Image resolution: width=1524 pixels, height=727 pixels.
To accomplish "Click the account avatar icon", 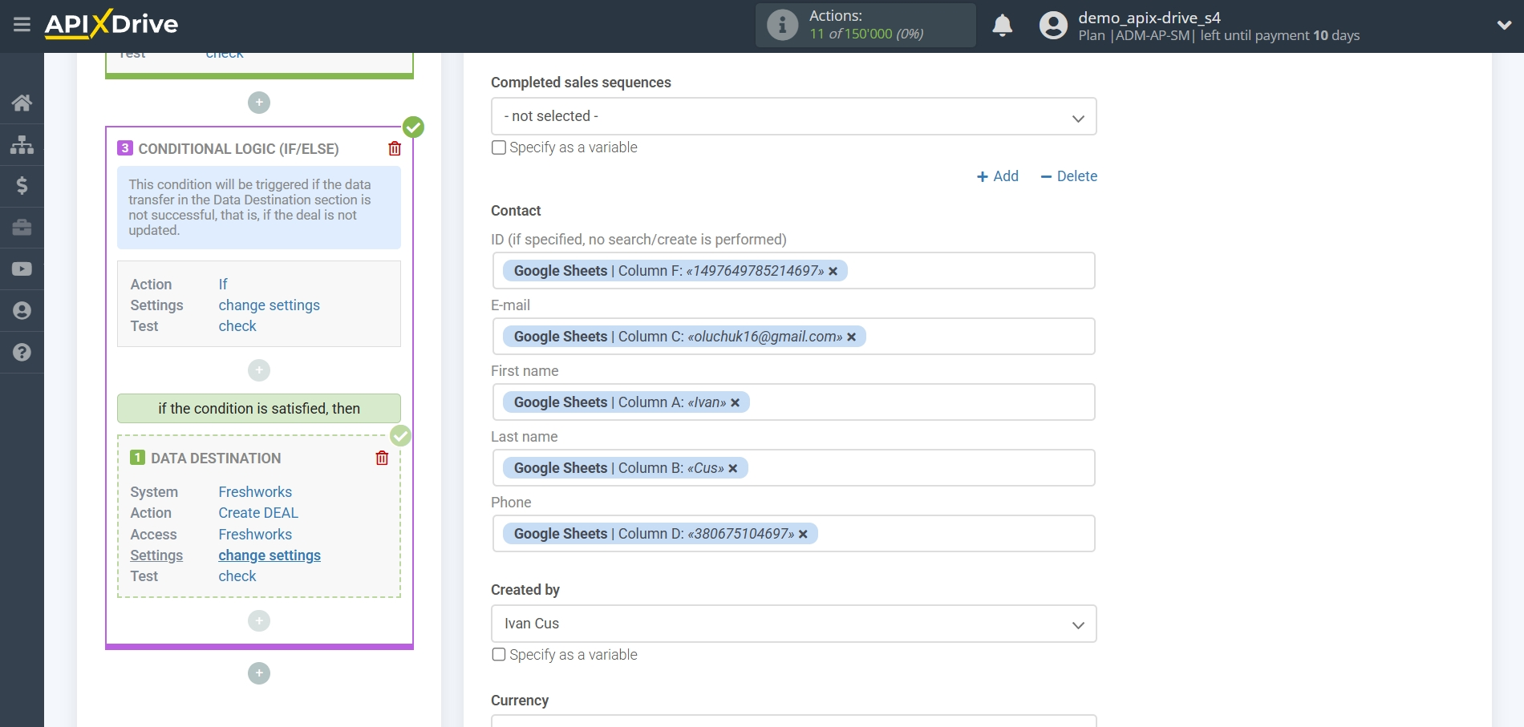I will pos(1053,26).
